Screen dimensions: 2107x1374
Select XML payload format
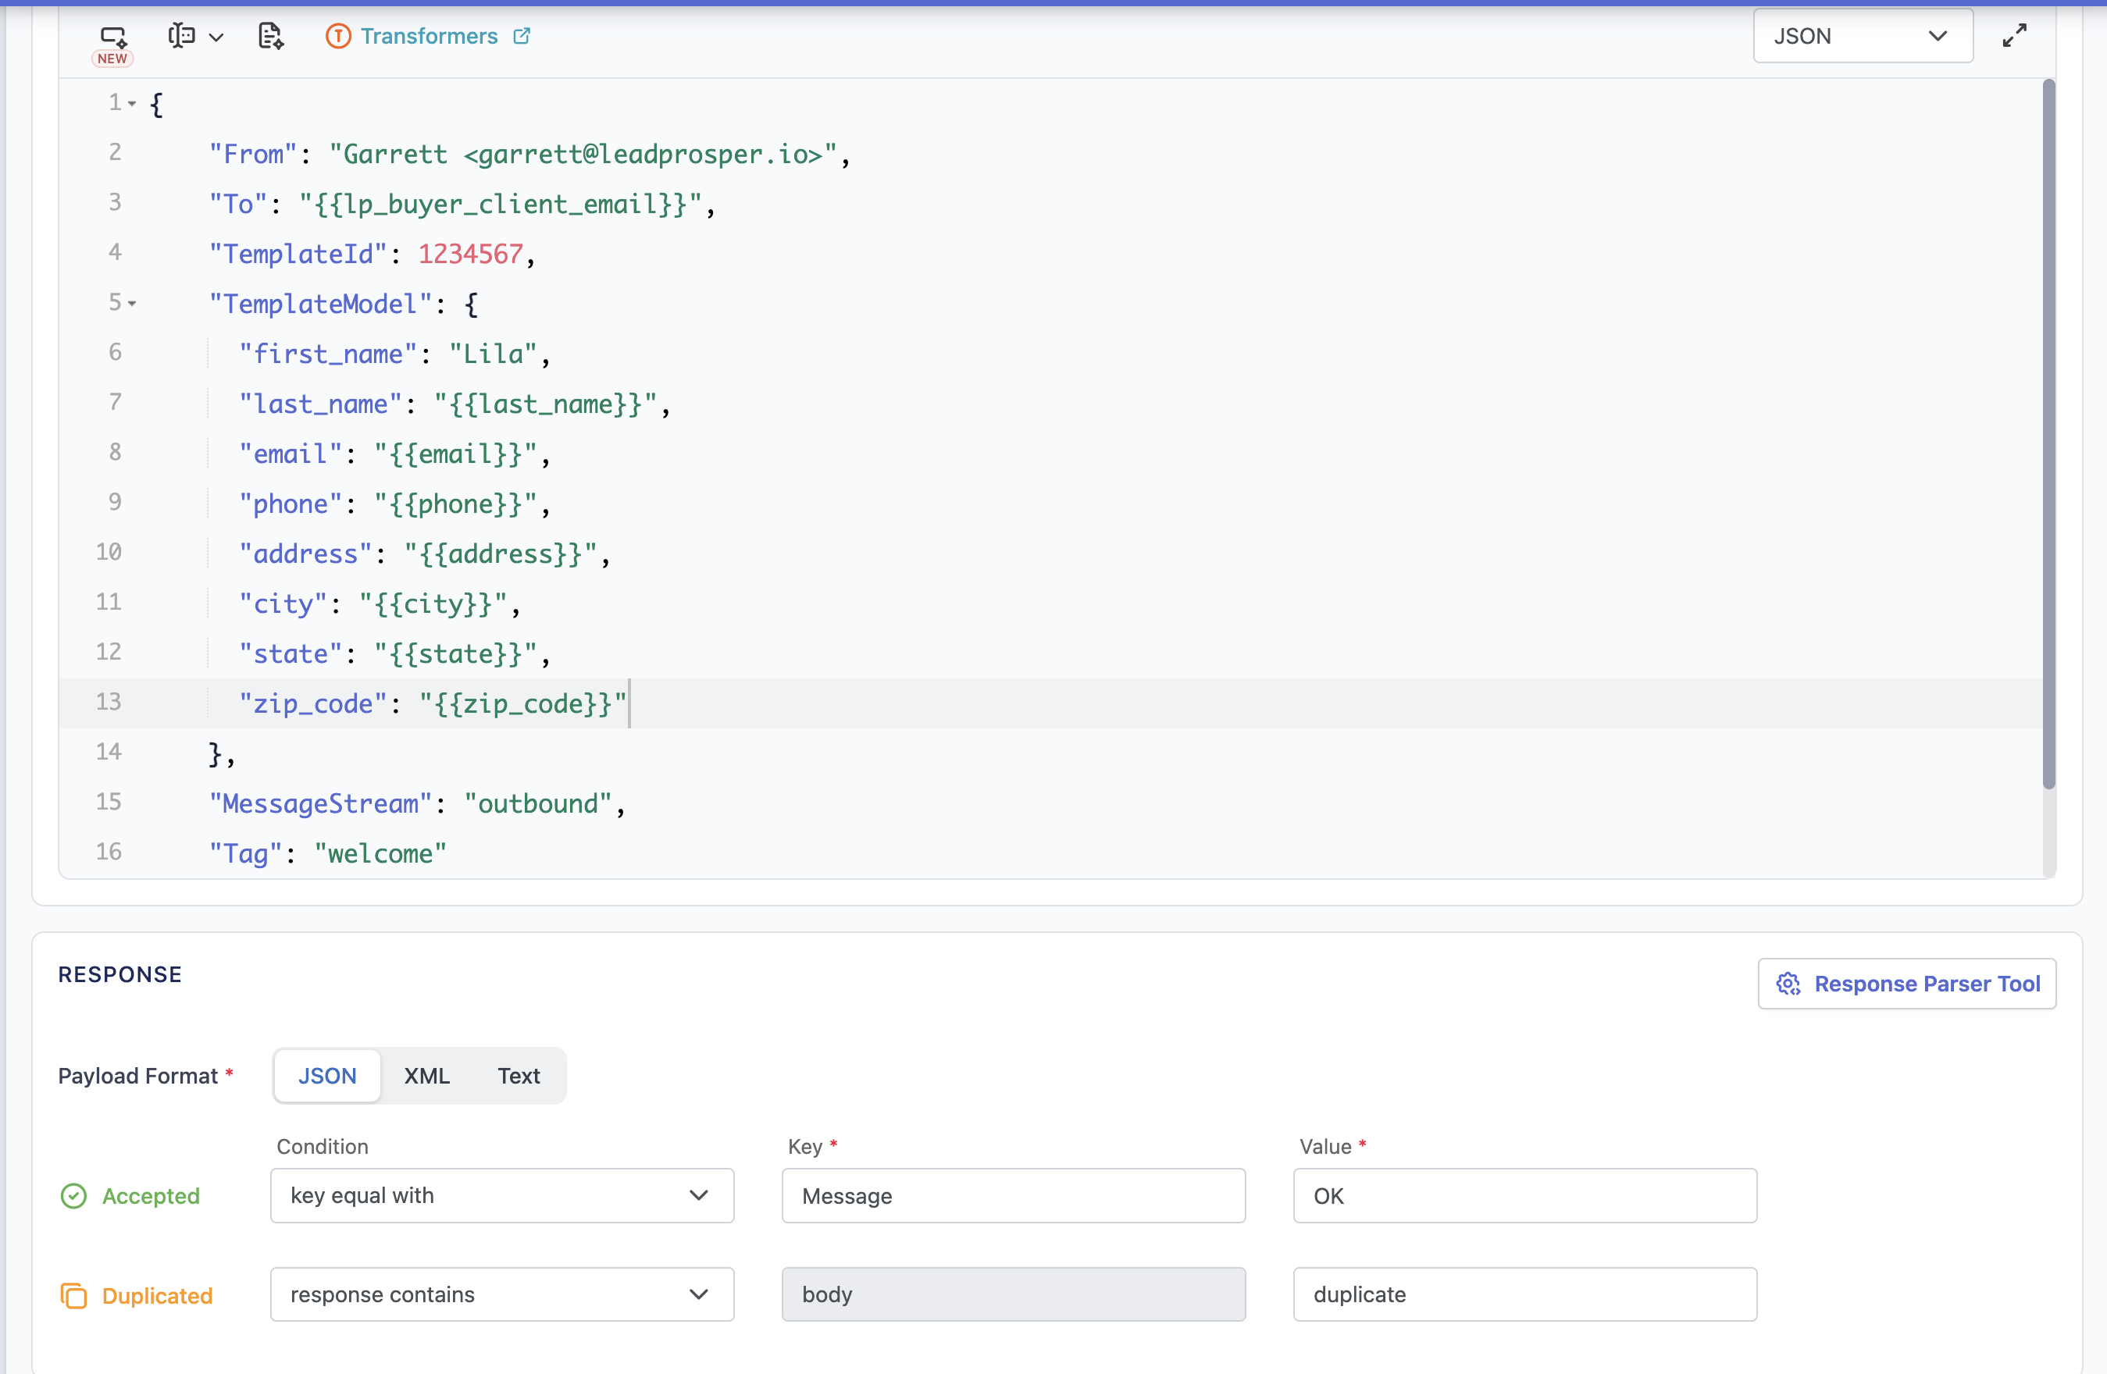point(426,1076)
